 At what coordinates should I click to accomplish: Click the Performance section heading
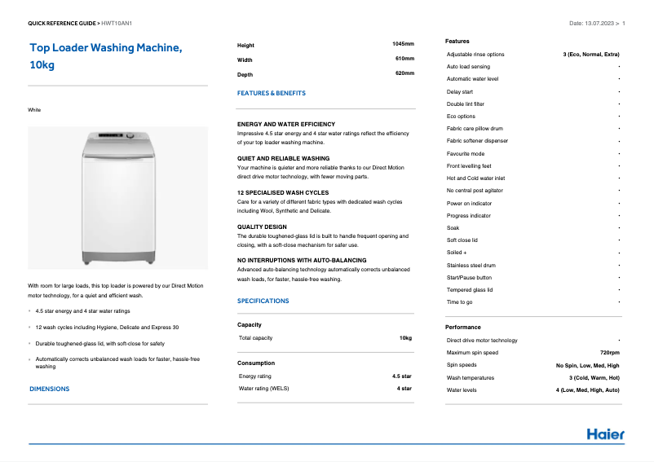point(462,328)
